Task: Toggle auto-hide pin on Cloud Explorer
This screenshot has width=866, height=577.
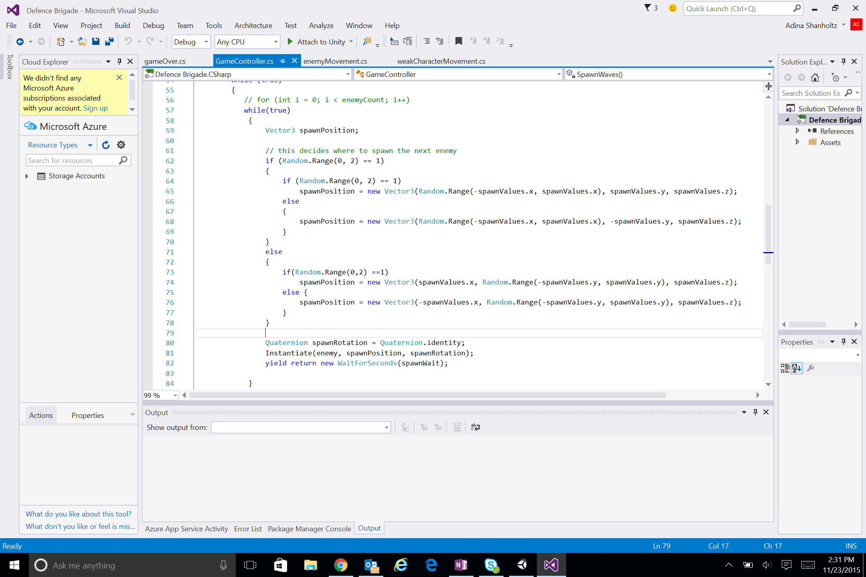Action: 119,61
